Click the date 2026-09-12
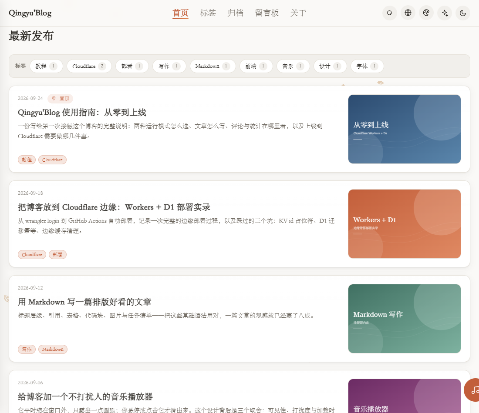 pos(30,288)
